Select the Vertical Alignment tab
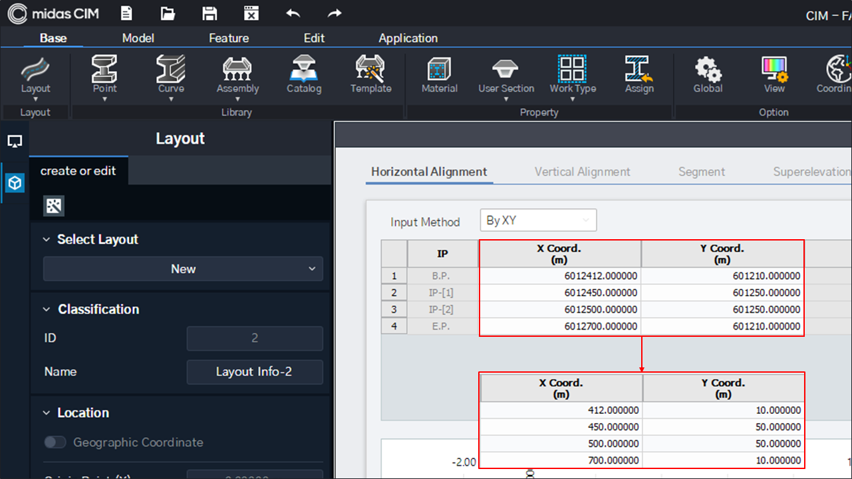This screenshot has height=479, width=852. tap(583, 171)
